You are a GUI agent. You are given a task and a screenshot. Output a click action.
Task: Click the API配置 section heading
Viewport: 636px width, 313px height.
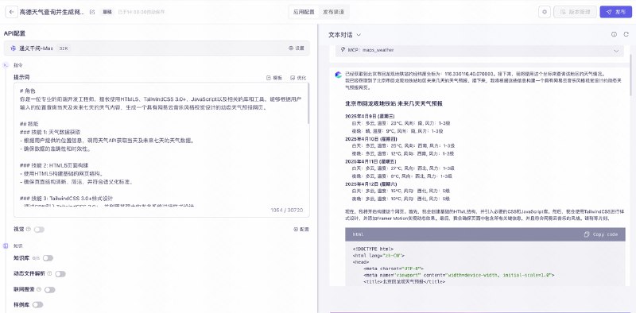coord(14,33)
